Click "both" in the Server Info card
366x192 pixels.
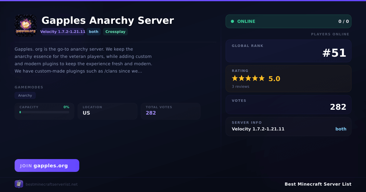click(341, 129)
